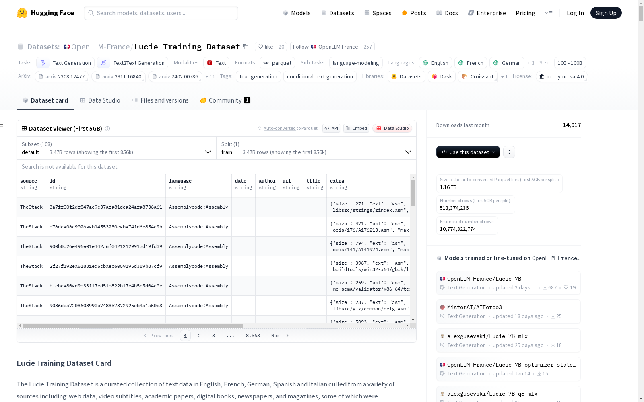The image size is (644, 402).
Task: Open Posts in the top navigation
Action: click(414, 13)
